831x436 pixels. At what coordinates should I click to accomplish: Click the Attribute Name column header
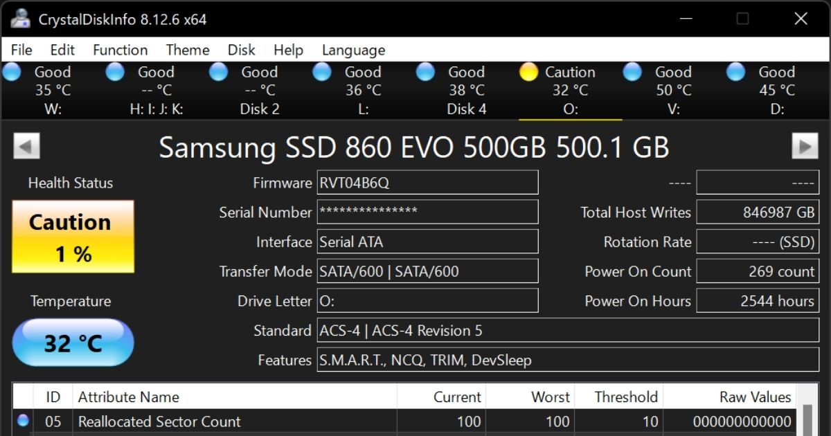tap(235, 397)
